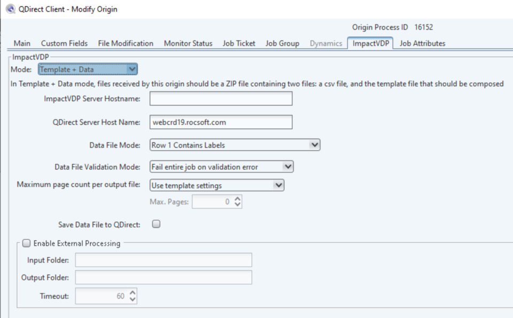Select the Monitor Status tab

click(188, 43)
